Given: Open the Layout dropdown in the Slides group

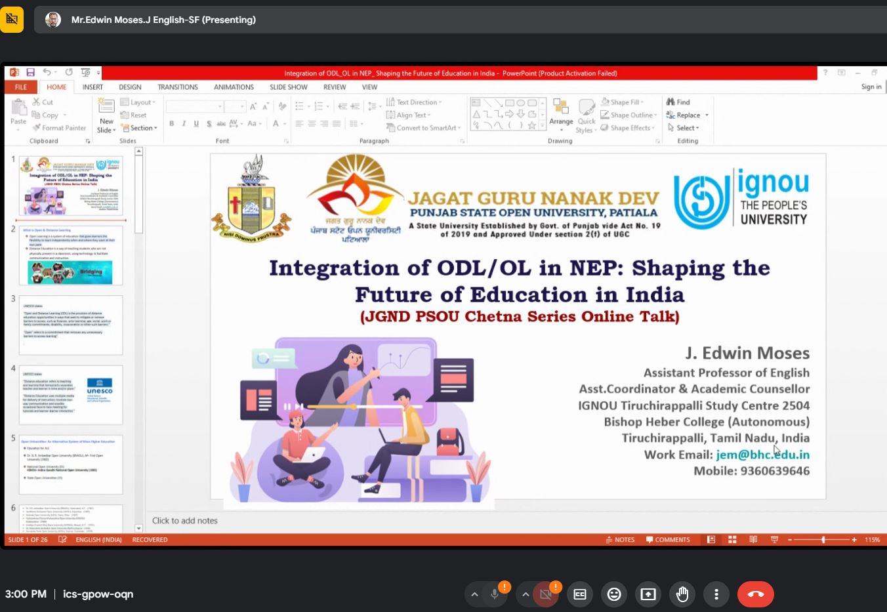Looking at the screenshot, I should 138,102.
